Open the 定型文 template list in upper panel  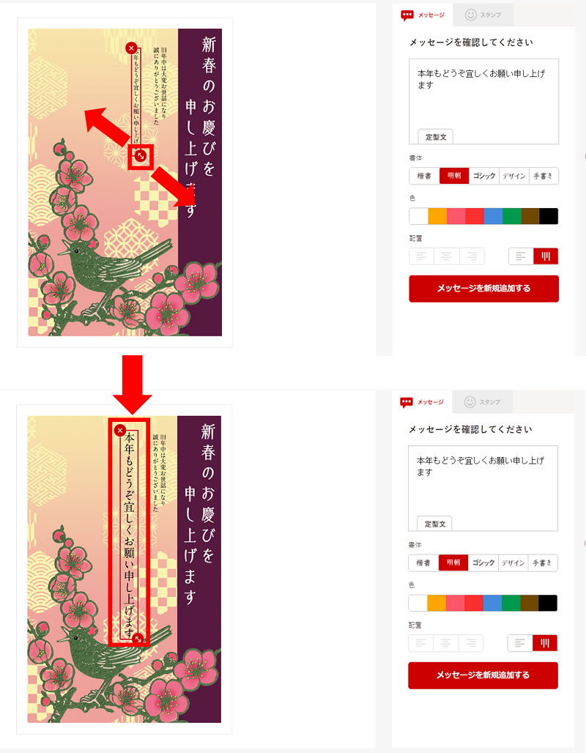[x=435, y=137]
